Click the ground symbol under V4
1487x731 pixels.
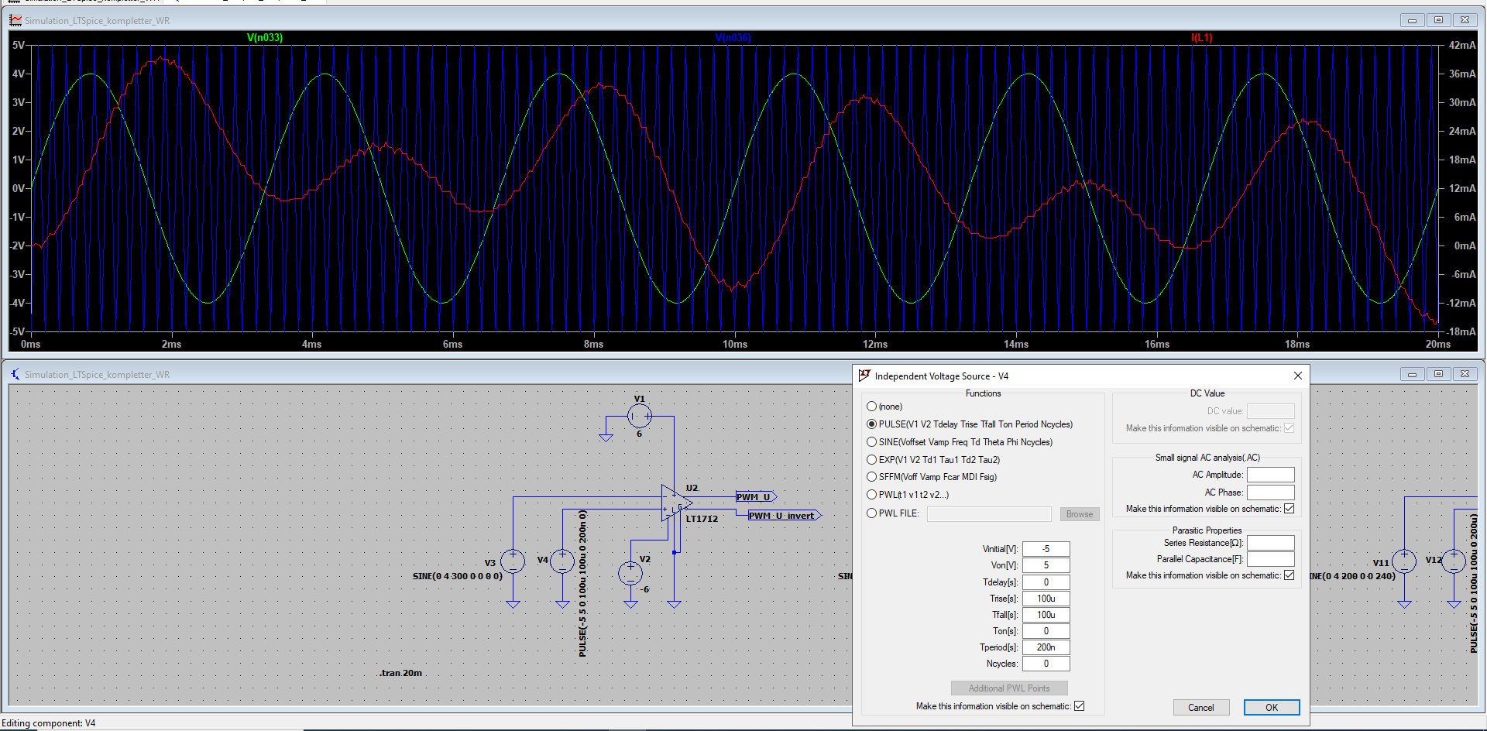coord(562,603)
